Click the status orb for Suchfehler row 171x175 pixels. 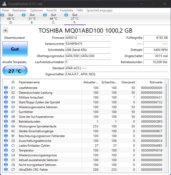pyautogui.click(x=6, y=112)
